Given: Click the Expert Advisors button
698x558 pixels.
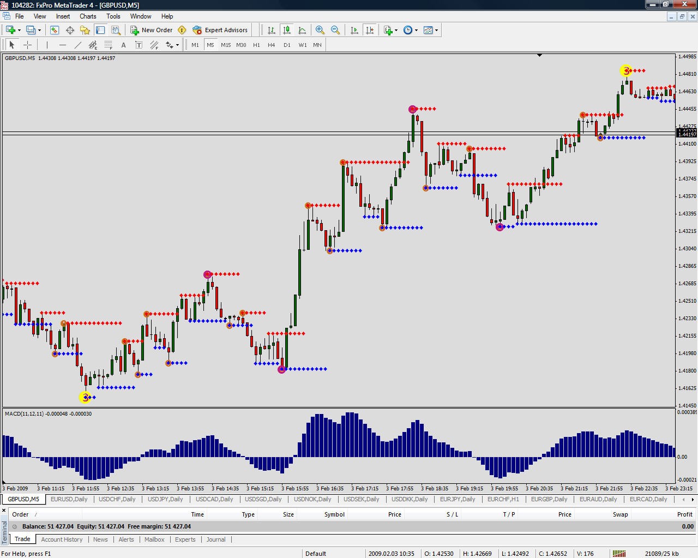Looking at the screenshot, I should (220, 30).
